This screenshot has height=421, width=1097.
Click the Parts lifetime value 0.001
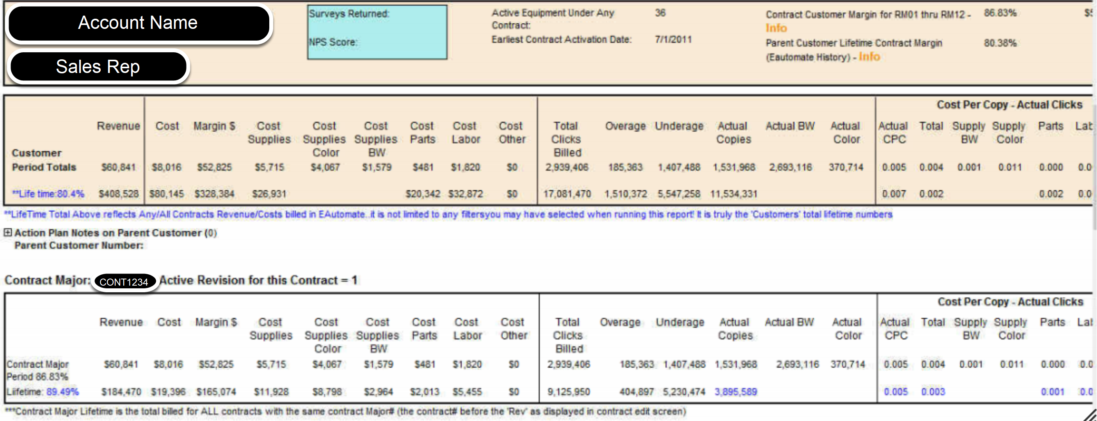point(1052,392)
